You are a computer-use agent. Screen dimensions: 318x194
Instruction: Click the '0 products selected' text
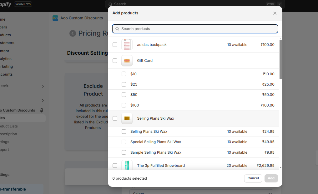pyautogui.click(x=129, y=178)
